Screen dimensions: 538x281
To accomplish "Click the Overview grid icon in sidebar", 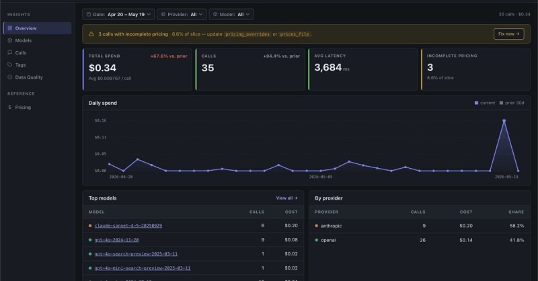I will tap(10, 28).
